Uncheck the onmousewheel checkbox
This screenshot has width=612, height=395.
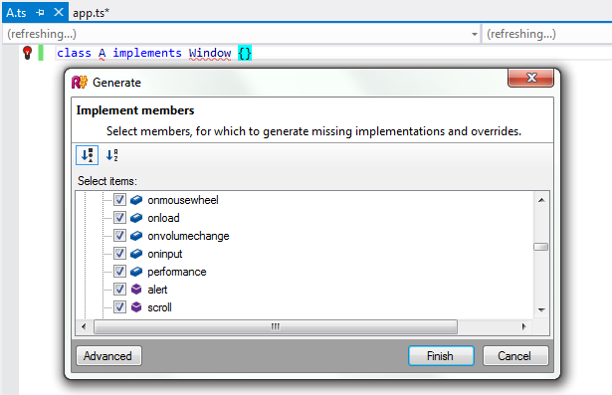click(119, 200)
